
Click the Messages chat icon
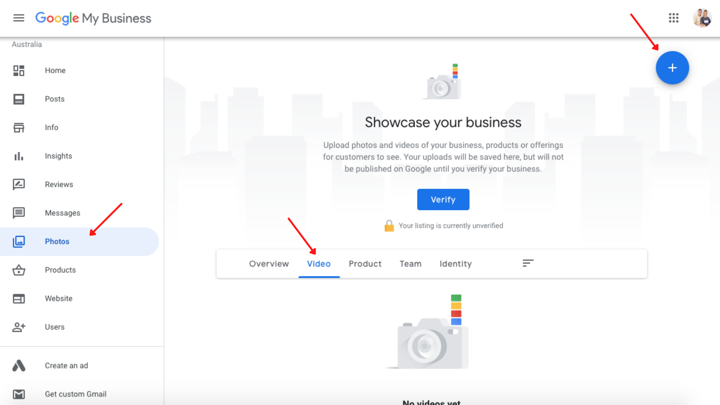[x=19, y=213]
